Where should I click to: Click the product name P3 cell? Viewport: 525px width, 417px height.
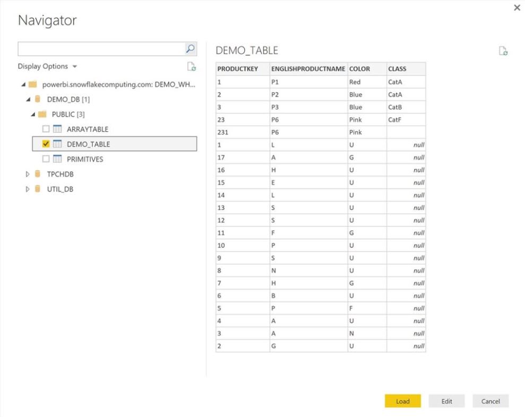pos(308,107)
